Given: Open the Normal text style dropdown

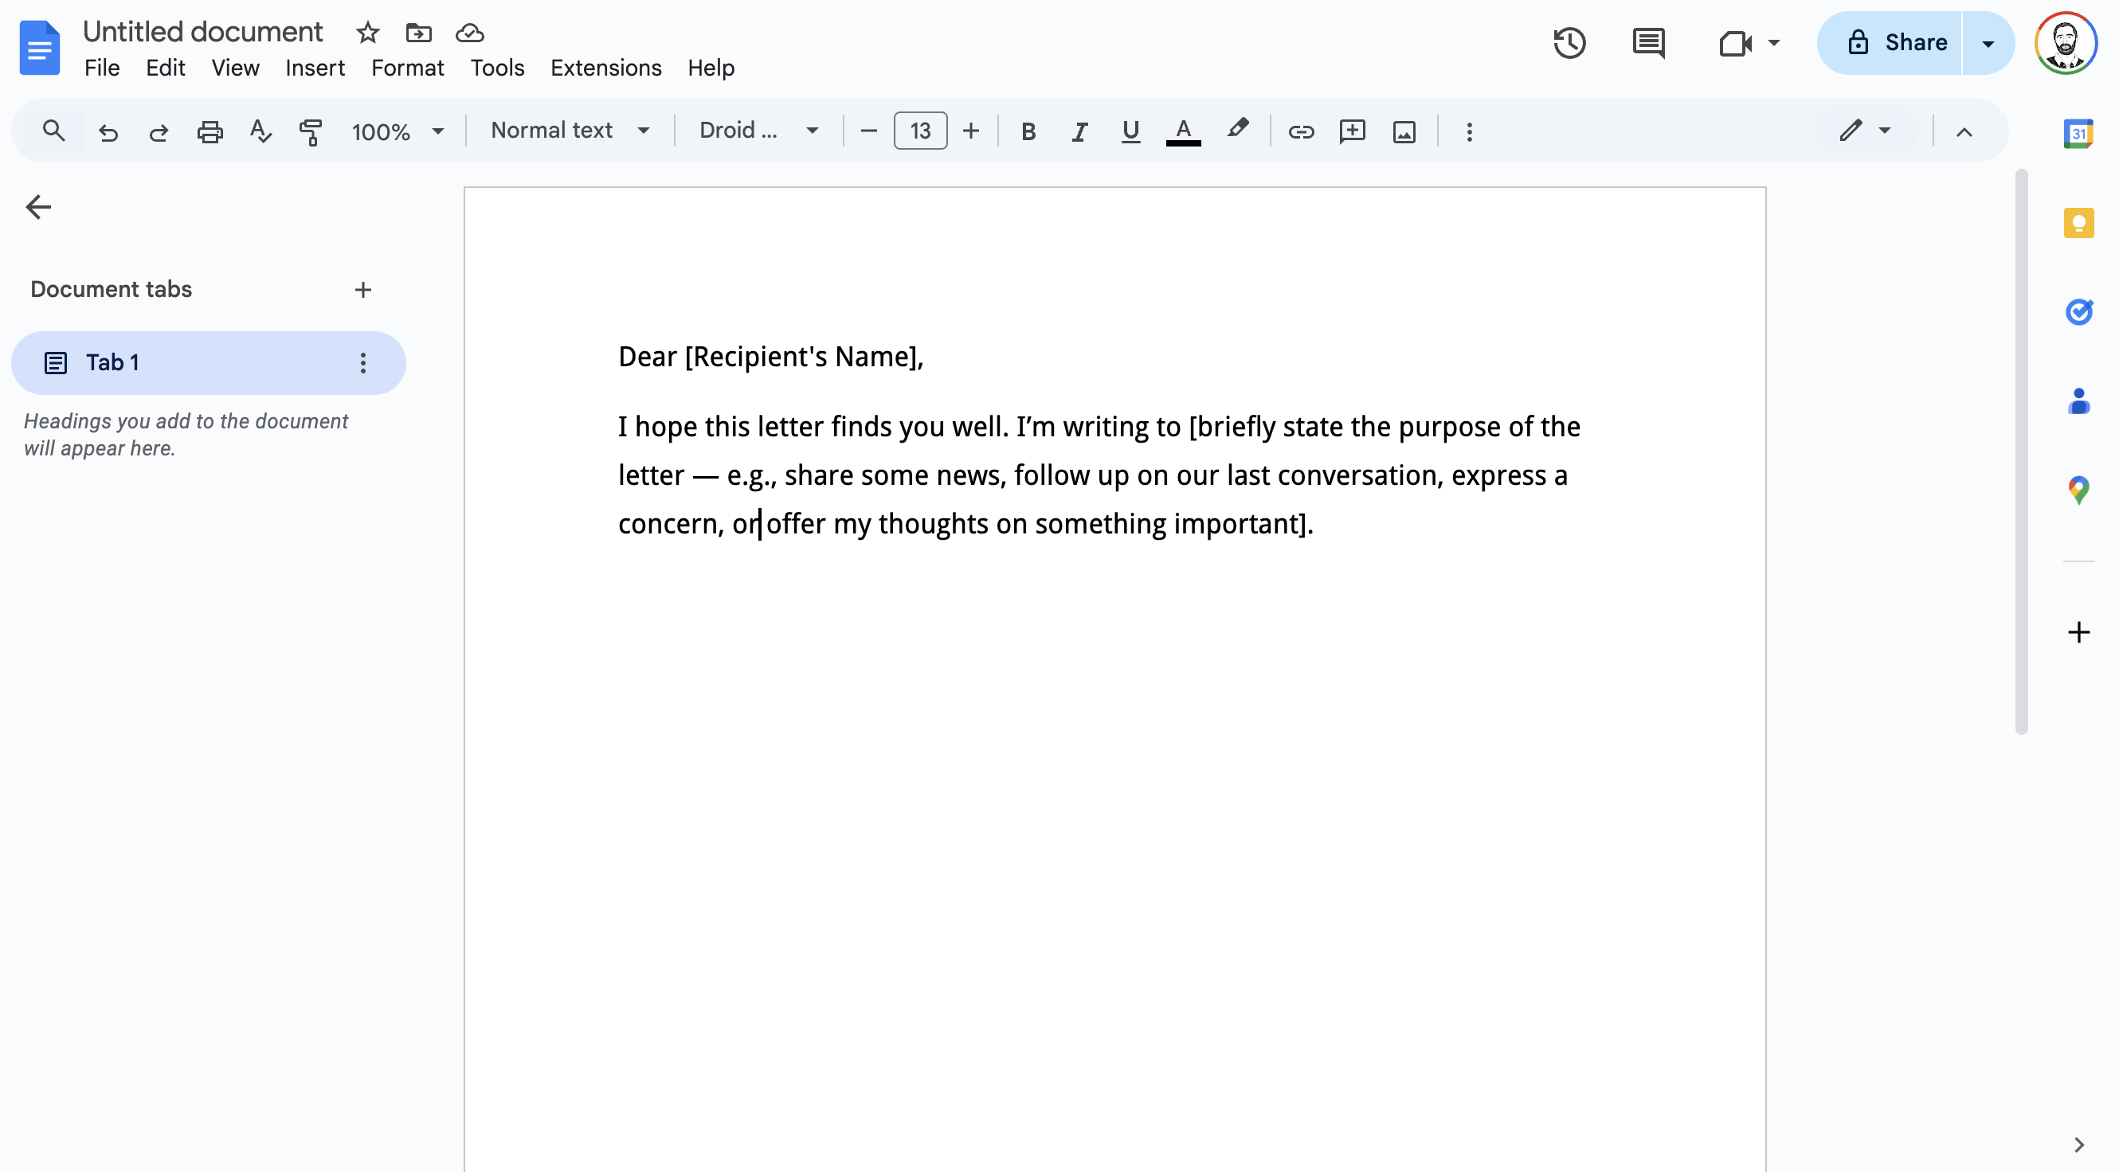Looking at the screenshot, I should (x=570, y=131).
